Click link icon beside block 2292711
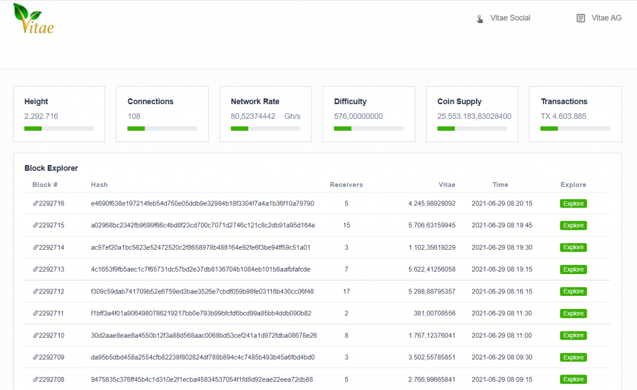The image size is (637, 390). 35,313
